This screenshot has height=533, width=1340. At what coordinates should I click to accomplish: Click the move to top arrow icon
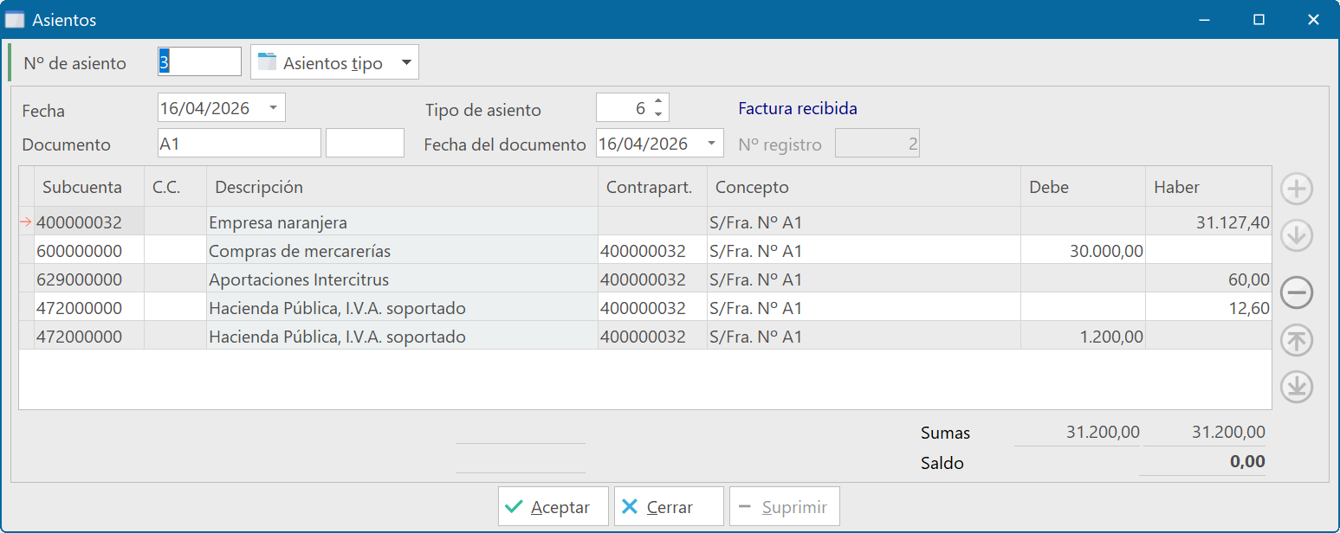[x=1297, y=341]
